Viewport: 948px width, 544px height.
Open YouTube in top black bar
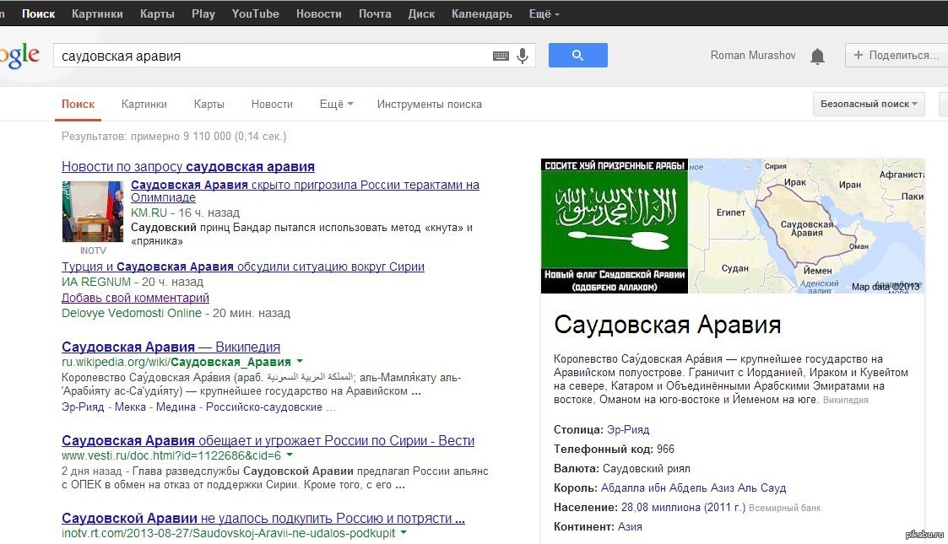tap(255, 13)
